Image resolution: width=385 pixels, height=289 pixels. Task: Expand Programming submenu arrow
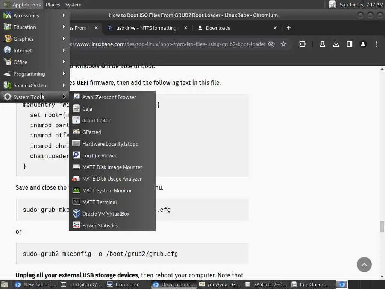(x=64, y=73)
